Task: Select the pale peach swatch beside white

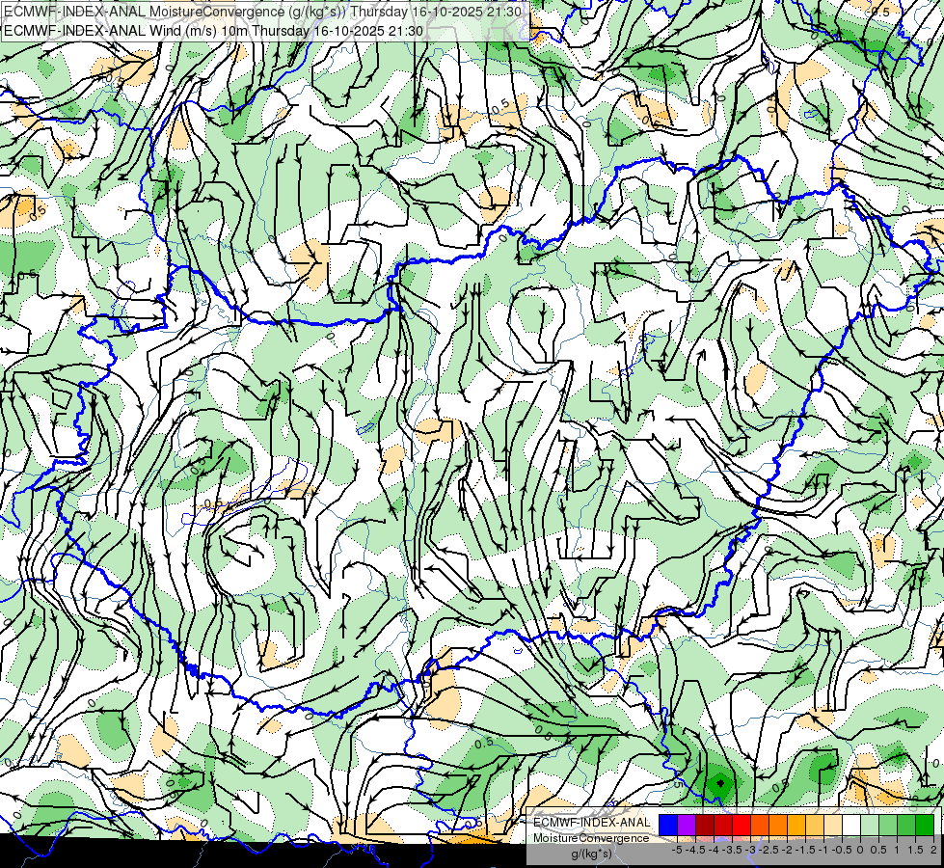Action: pyautogui.click(x=833, y=825)
